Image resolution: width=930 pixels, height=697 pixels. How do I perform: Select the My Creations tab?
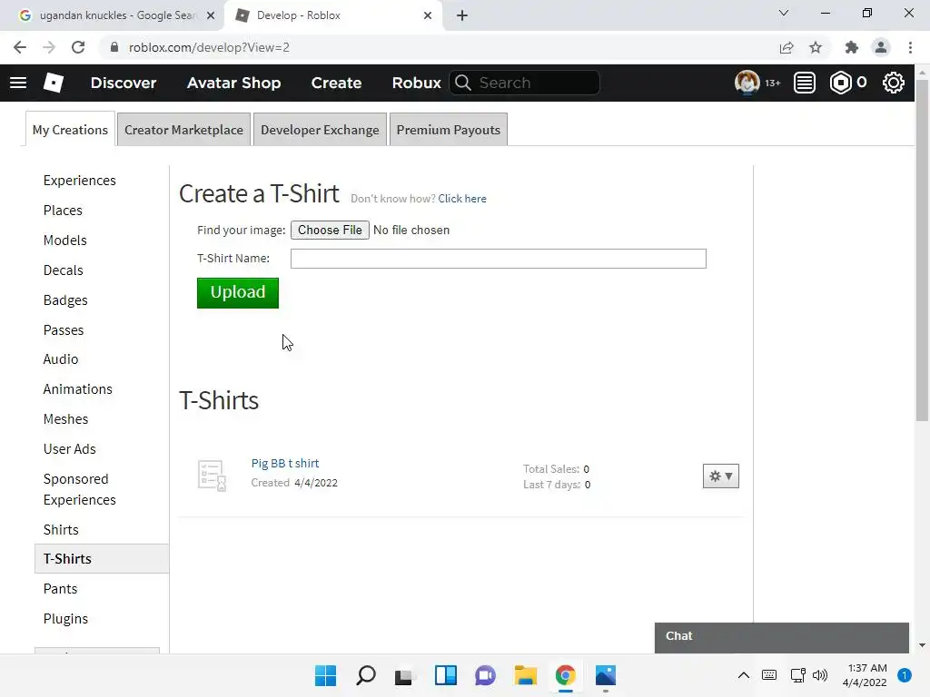[70, 129]
